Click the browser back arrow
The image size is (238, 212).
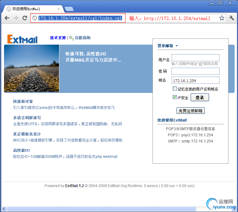tap(7, 18)
